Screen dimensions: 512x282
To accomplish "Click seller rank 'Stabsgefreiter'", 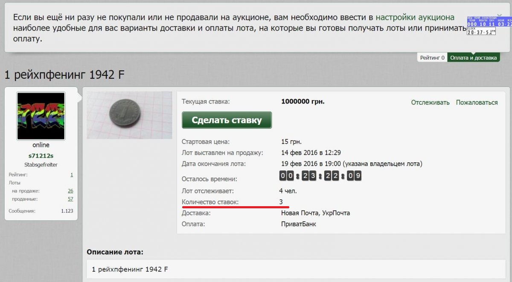I will tap(41, 164).
